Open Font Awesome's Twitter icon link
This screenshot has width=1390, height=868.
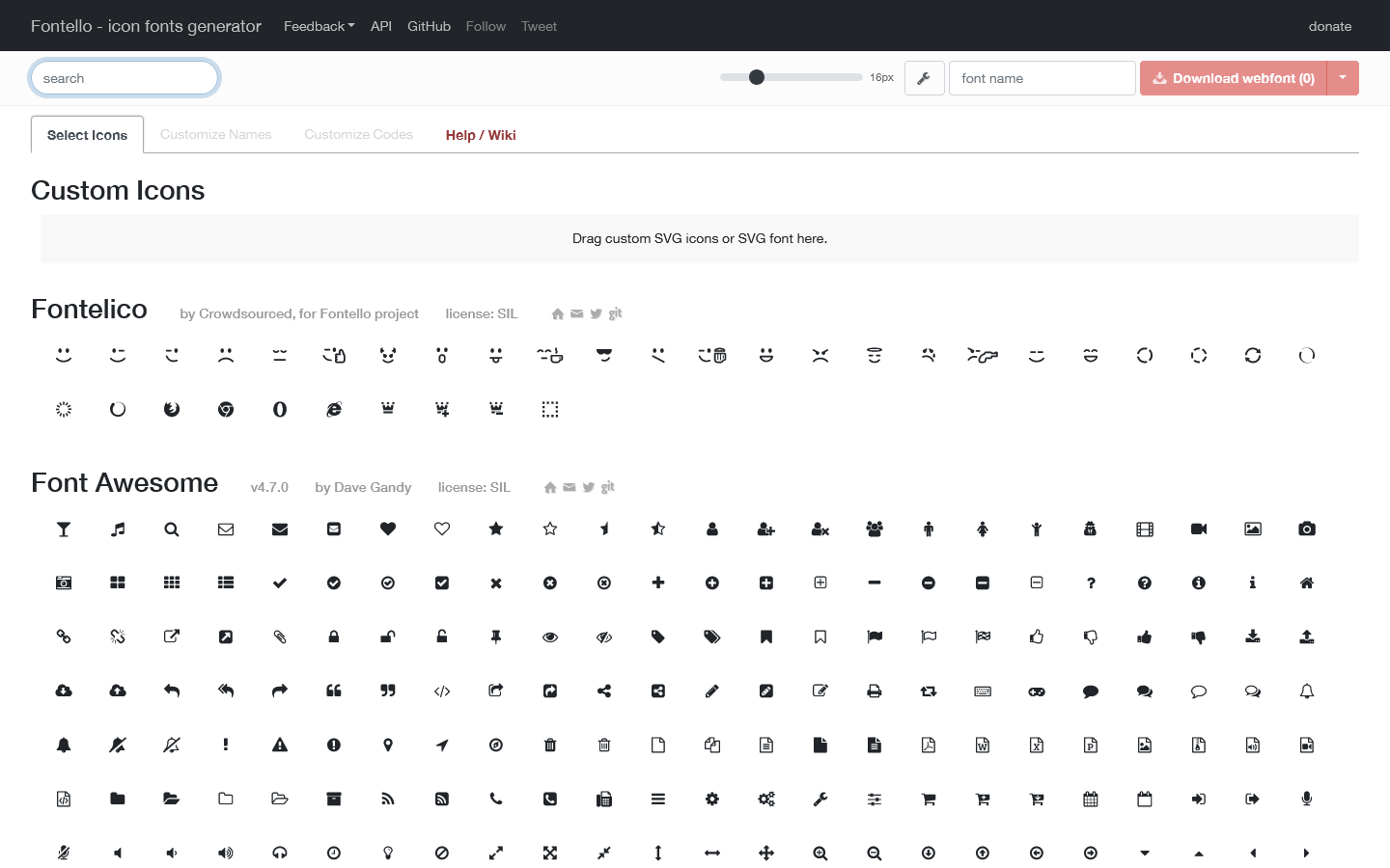[589, 487]
